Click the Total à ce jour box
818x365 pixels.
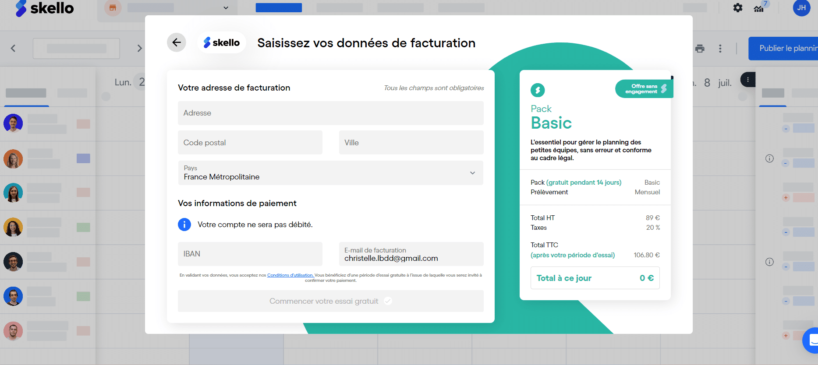[x=595, y=278]
